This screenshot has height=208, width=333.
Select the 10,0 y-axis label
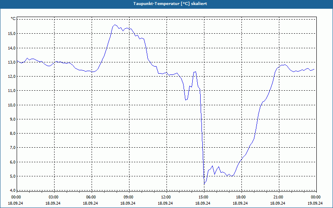tap(12, 105)
